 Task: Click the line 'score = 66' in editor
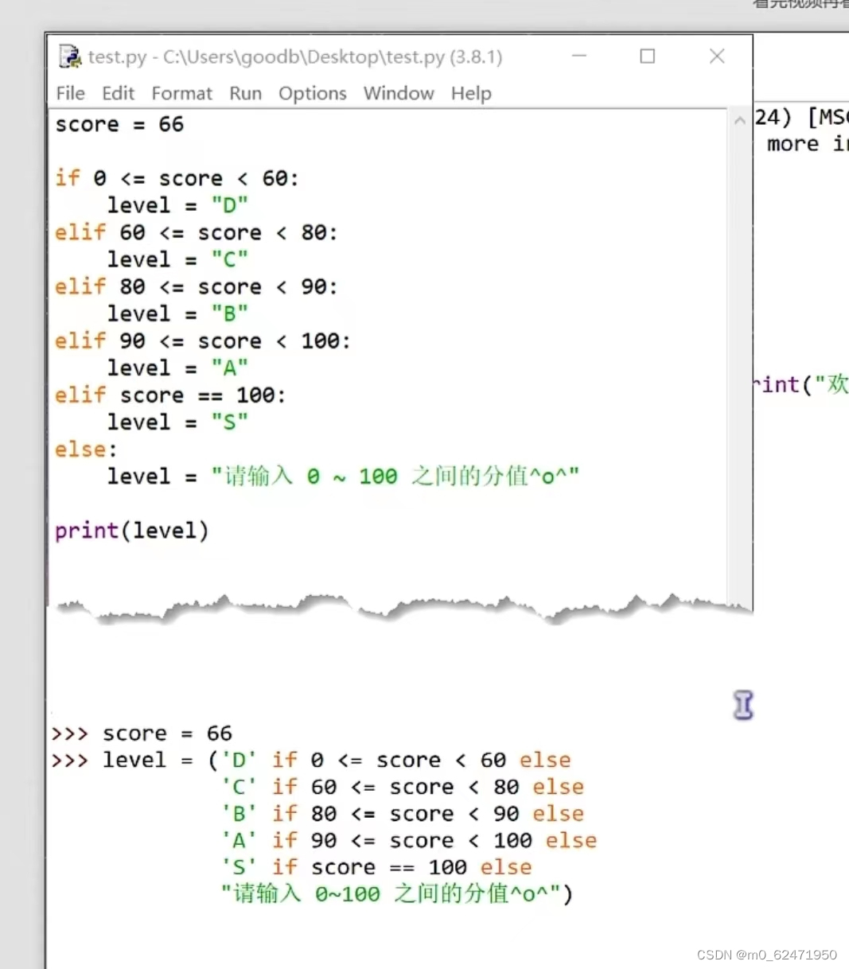click(x=119, y=124)
